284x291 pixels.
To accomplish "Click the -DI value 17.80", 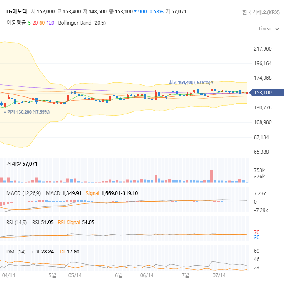I will pos(73,252).
